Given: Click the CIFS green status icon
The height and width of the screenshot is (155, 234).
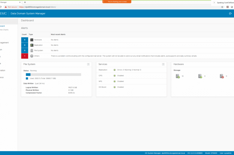Looking at the screenshot, I should tap(115, 76).
